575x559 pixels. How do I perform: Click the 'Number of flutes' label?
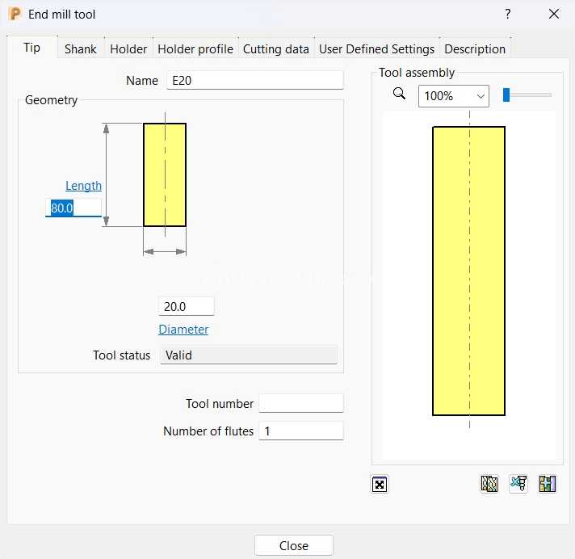coord(208,431)
